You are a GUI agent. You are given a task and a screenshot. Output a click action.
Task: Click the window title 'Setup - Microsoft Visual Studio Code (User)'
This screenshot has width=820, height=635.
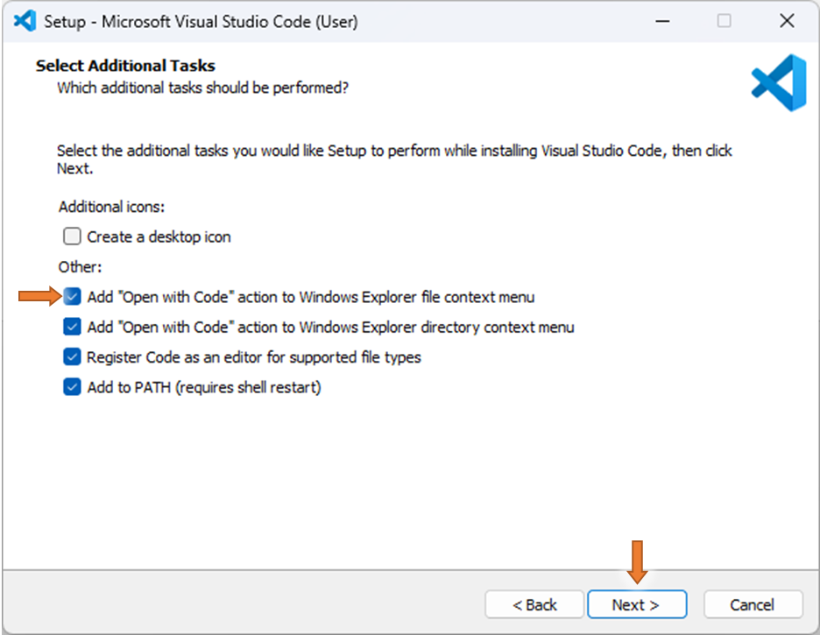click(201, 22)
